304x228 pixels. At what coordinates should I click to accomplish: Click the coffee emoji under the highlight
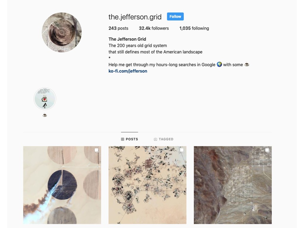point(45,115)
